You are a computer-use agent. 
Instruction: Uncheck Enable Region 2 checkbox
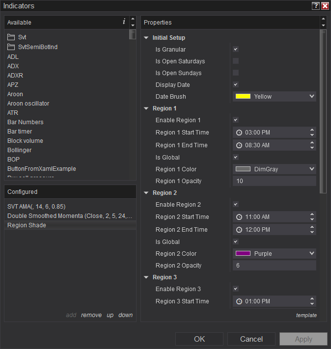(236, 205)
